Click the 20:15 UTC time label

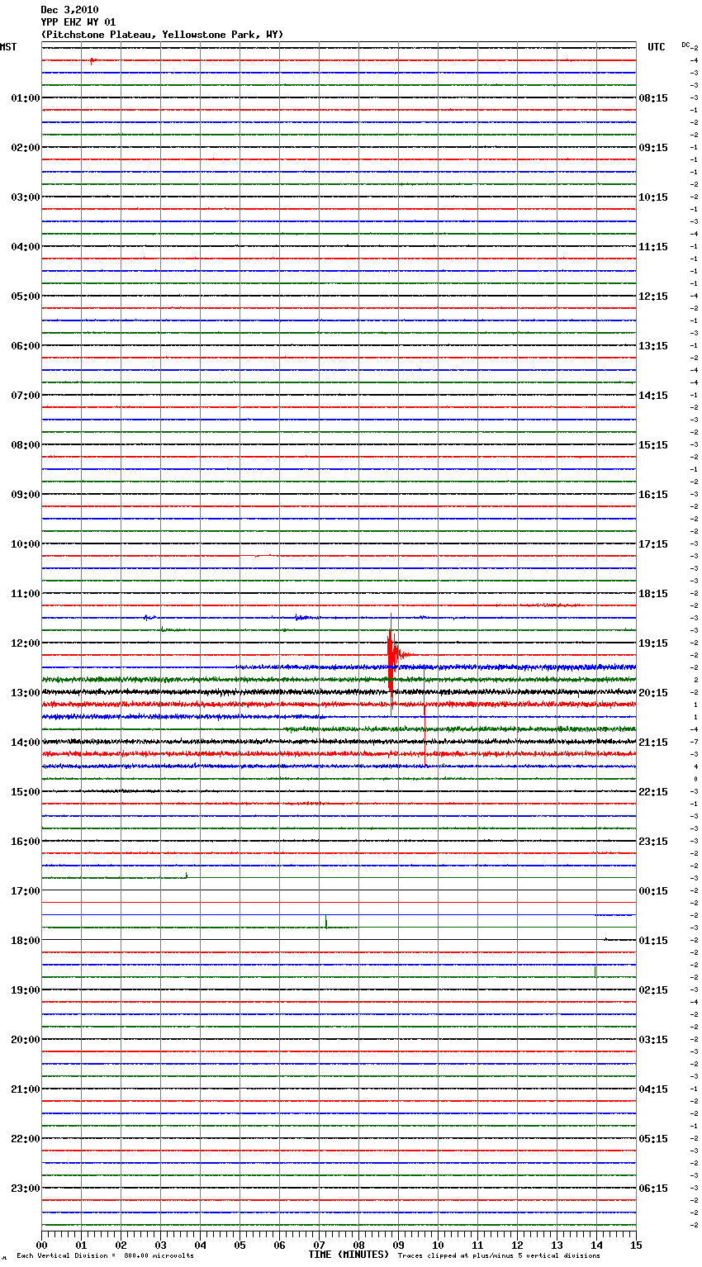(653, 693)
